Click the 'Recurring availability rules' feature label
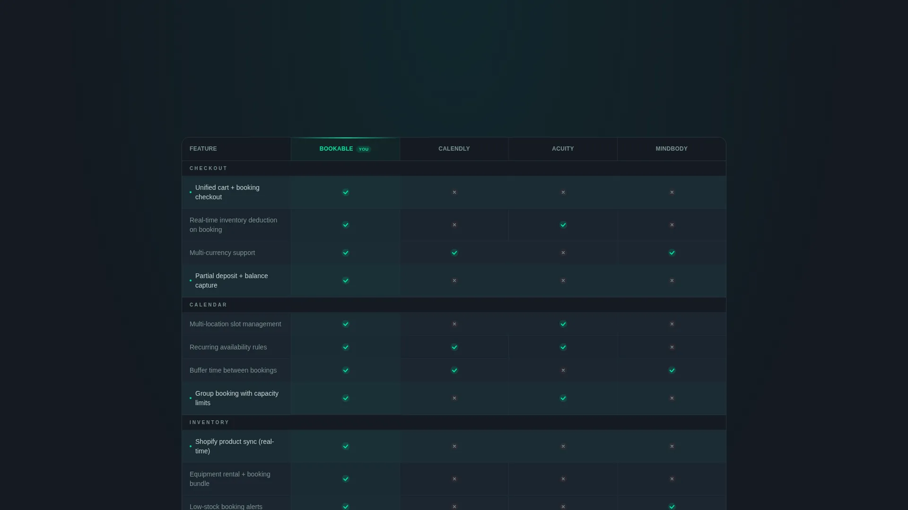This screenshot has width=908, height=510. tap(228, 347)
